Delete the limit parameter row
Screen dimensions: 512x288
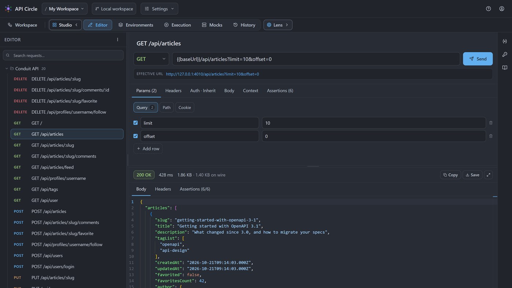click(491, 123)
